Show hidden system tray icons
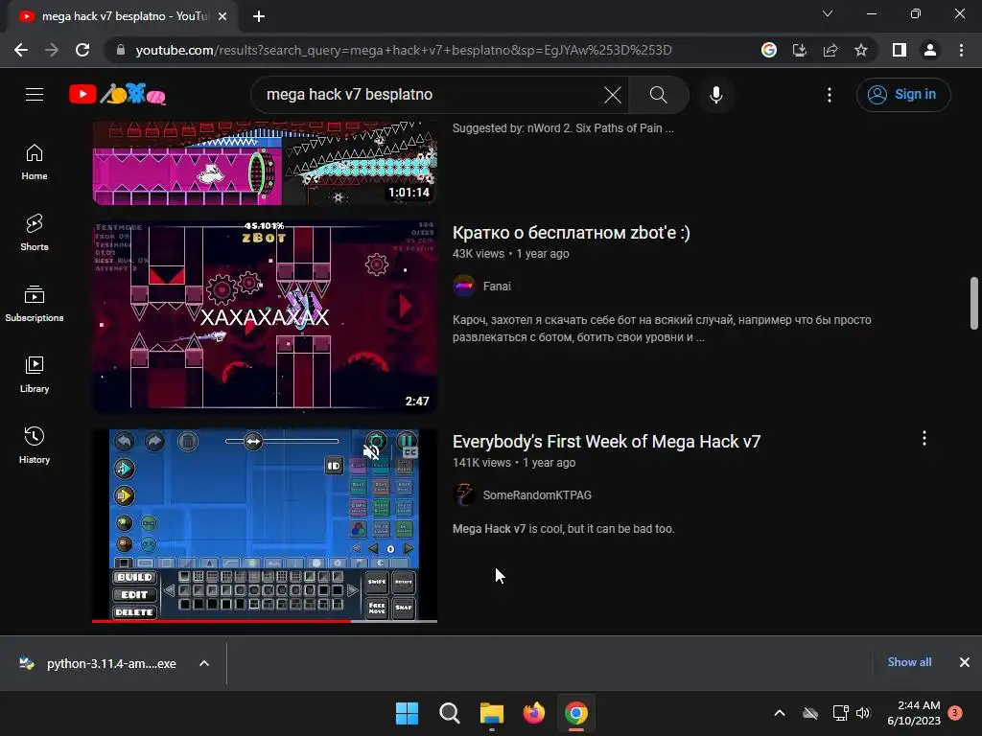The image size is (982, 736). tap(780, 713)
